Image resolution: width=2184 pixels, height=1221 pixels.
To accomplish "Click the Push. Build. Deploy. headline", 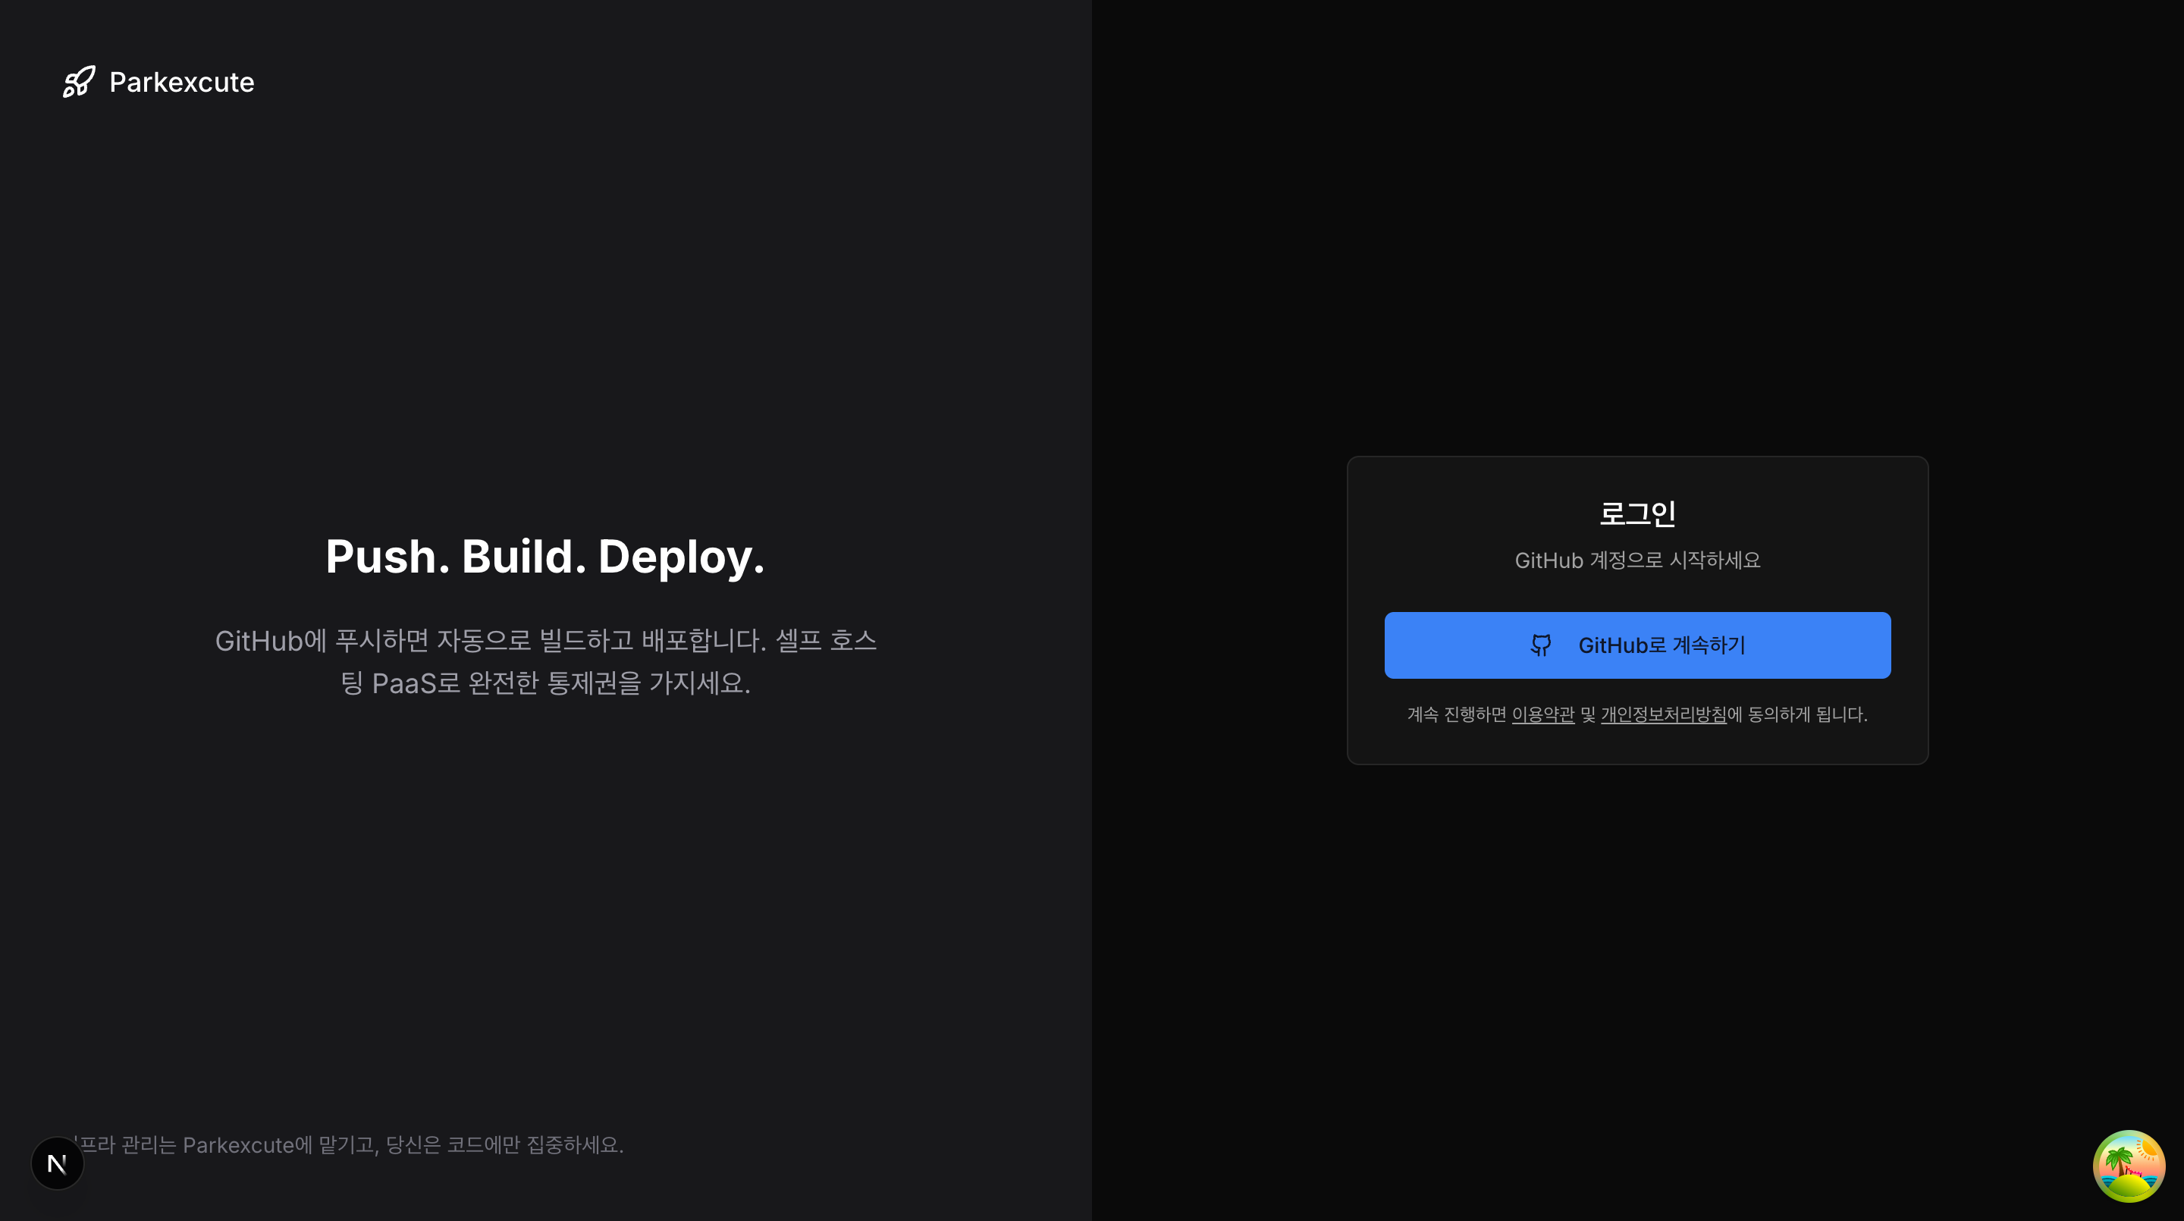I will tap(545, 556).
